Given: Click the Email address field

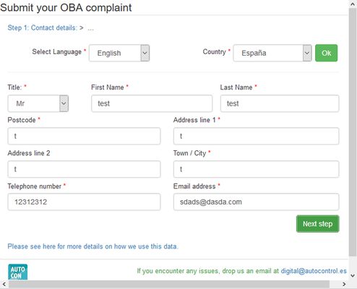Looking at the screenshot, I should pos(257,202).
